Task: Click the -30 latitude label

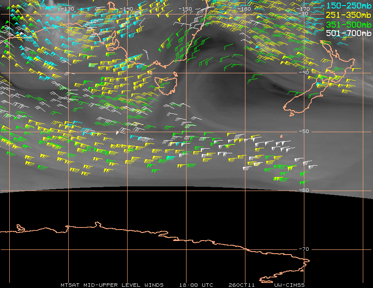Action: pyautogui.click(x=304, y=14)
